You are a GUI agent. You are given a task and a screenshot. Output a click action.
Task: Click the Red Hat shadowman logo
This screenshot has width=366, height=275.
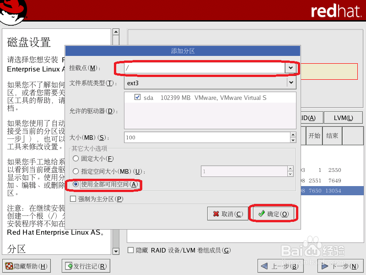click(13, 12)
